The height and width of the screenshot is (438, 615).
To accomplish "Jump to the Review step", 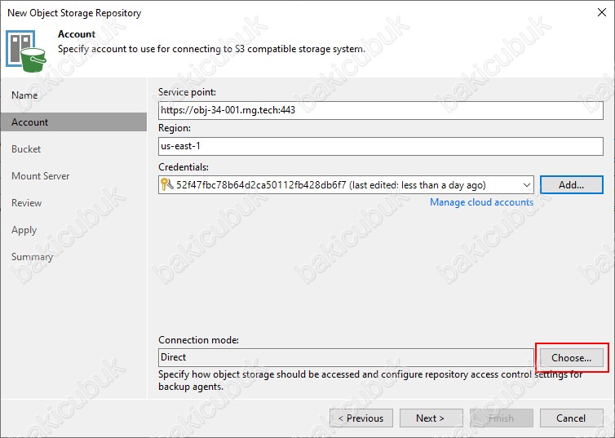I will pos(27,203).
